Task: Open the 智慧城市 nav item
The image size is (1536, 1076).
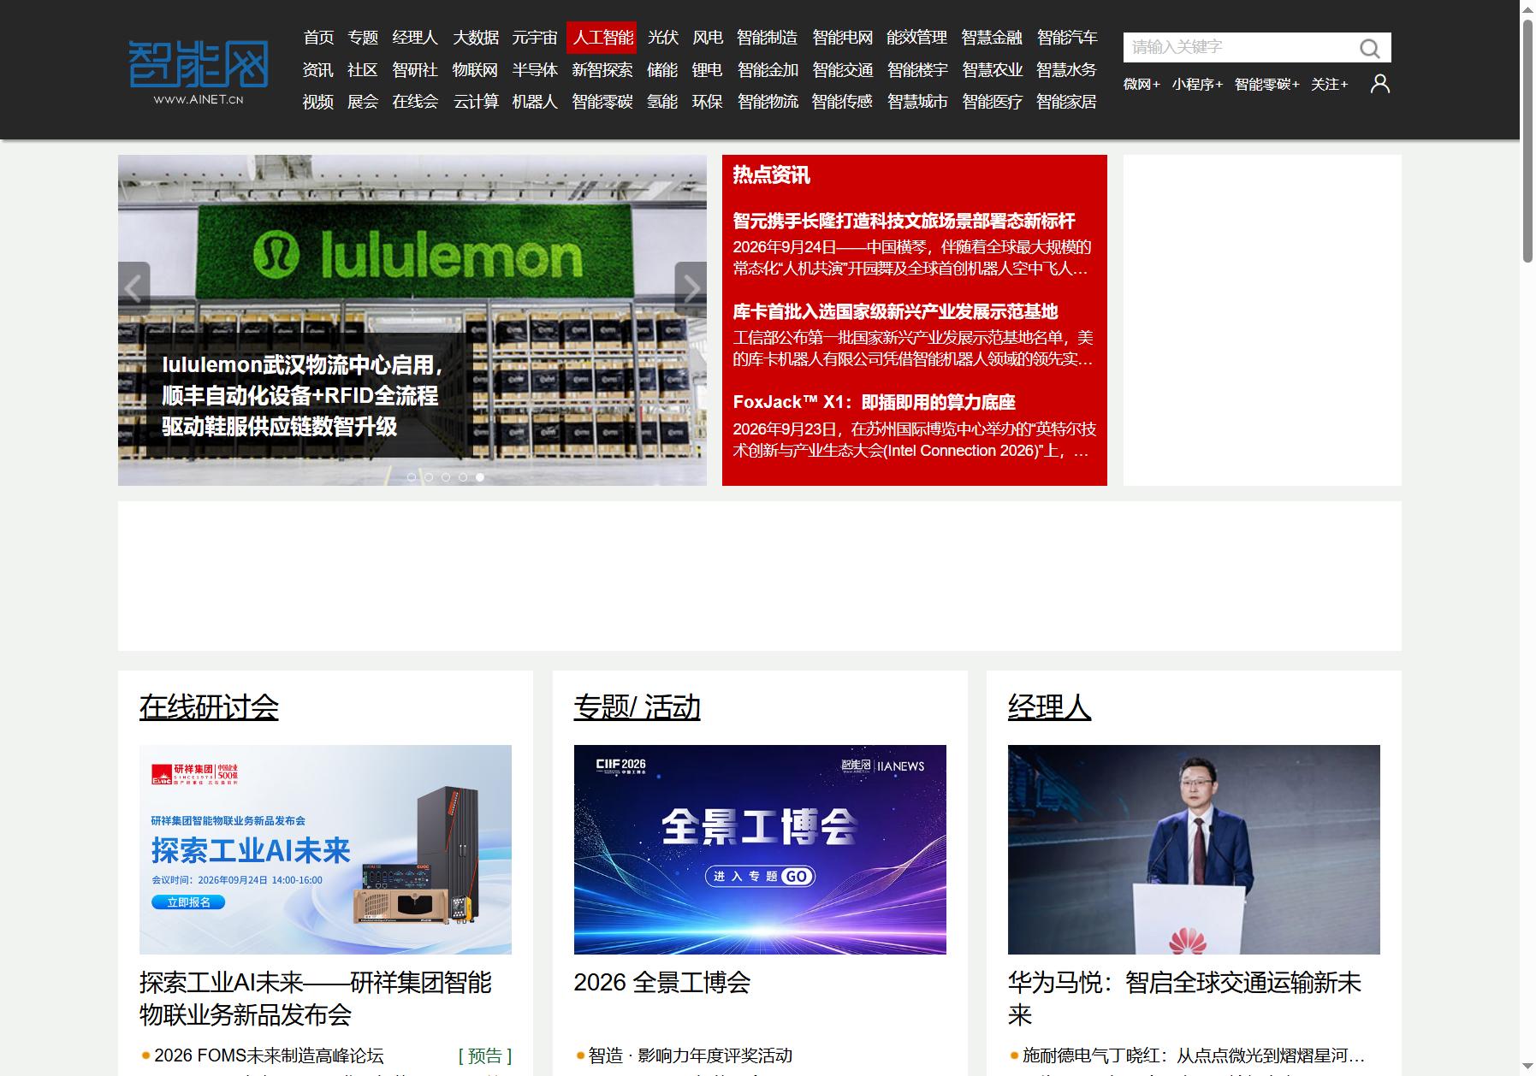Action: (917, 102)
